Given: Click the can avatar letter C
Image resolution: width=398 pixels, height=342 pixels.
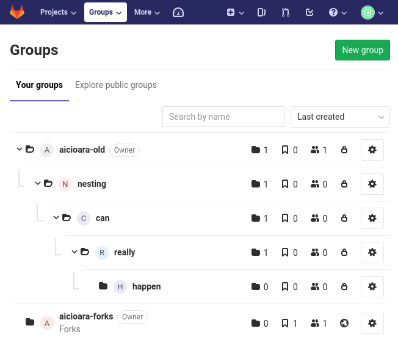Looking at the screenshot, I should pyautogui.click(x=84, y=219).
